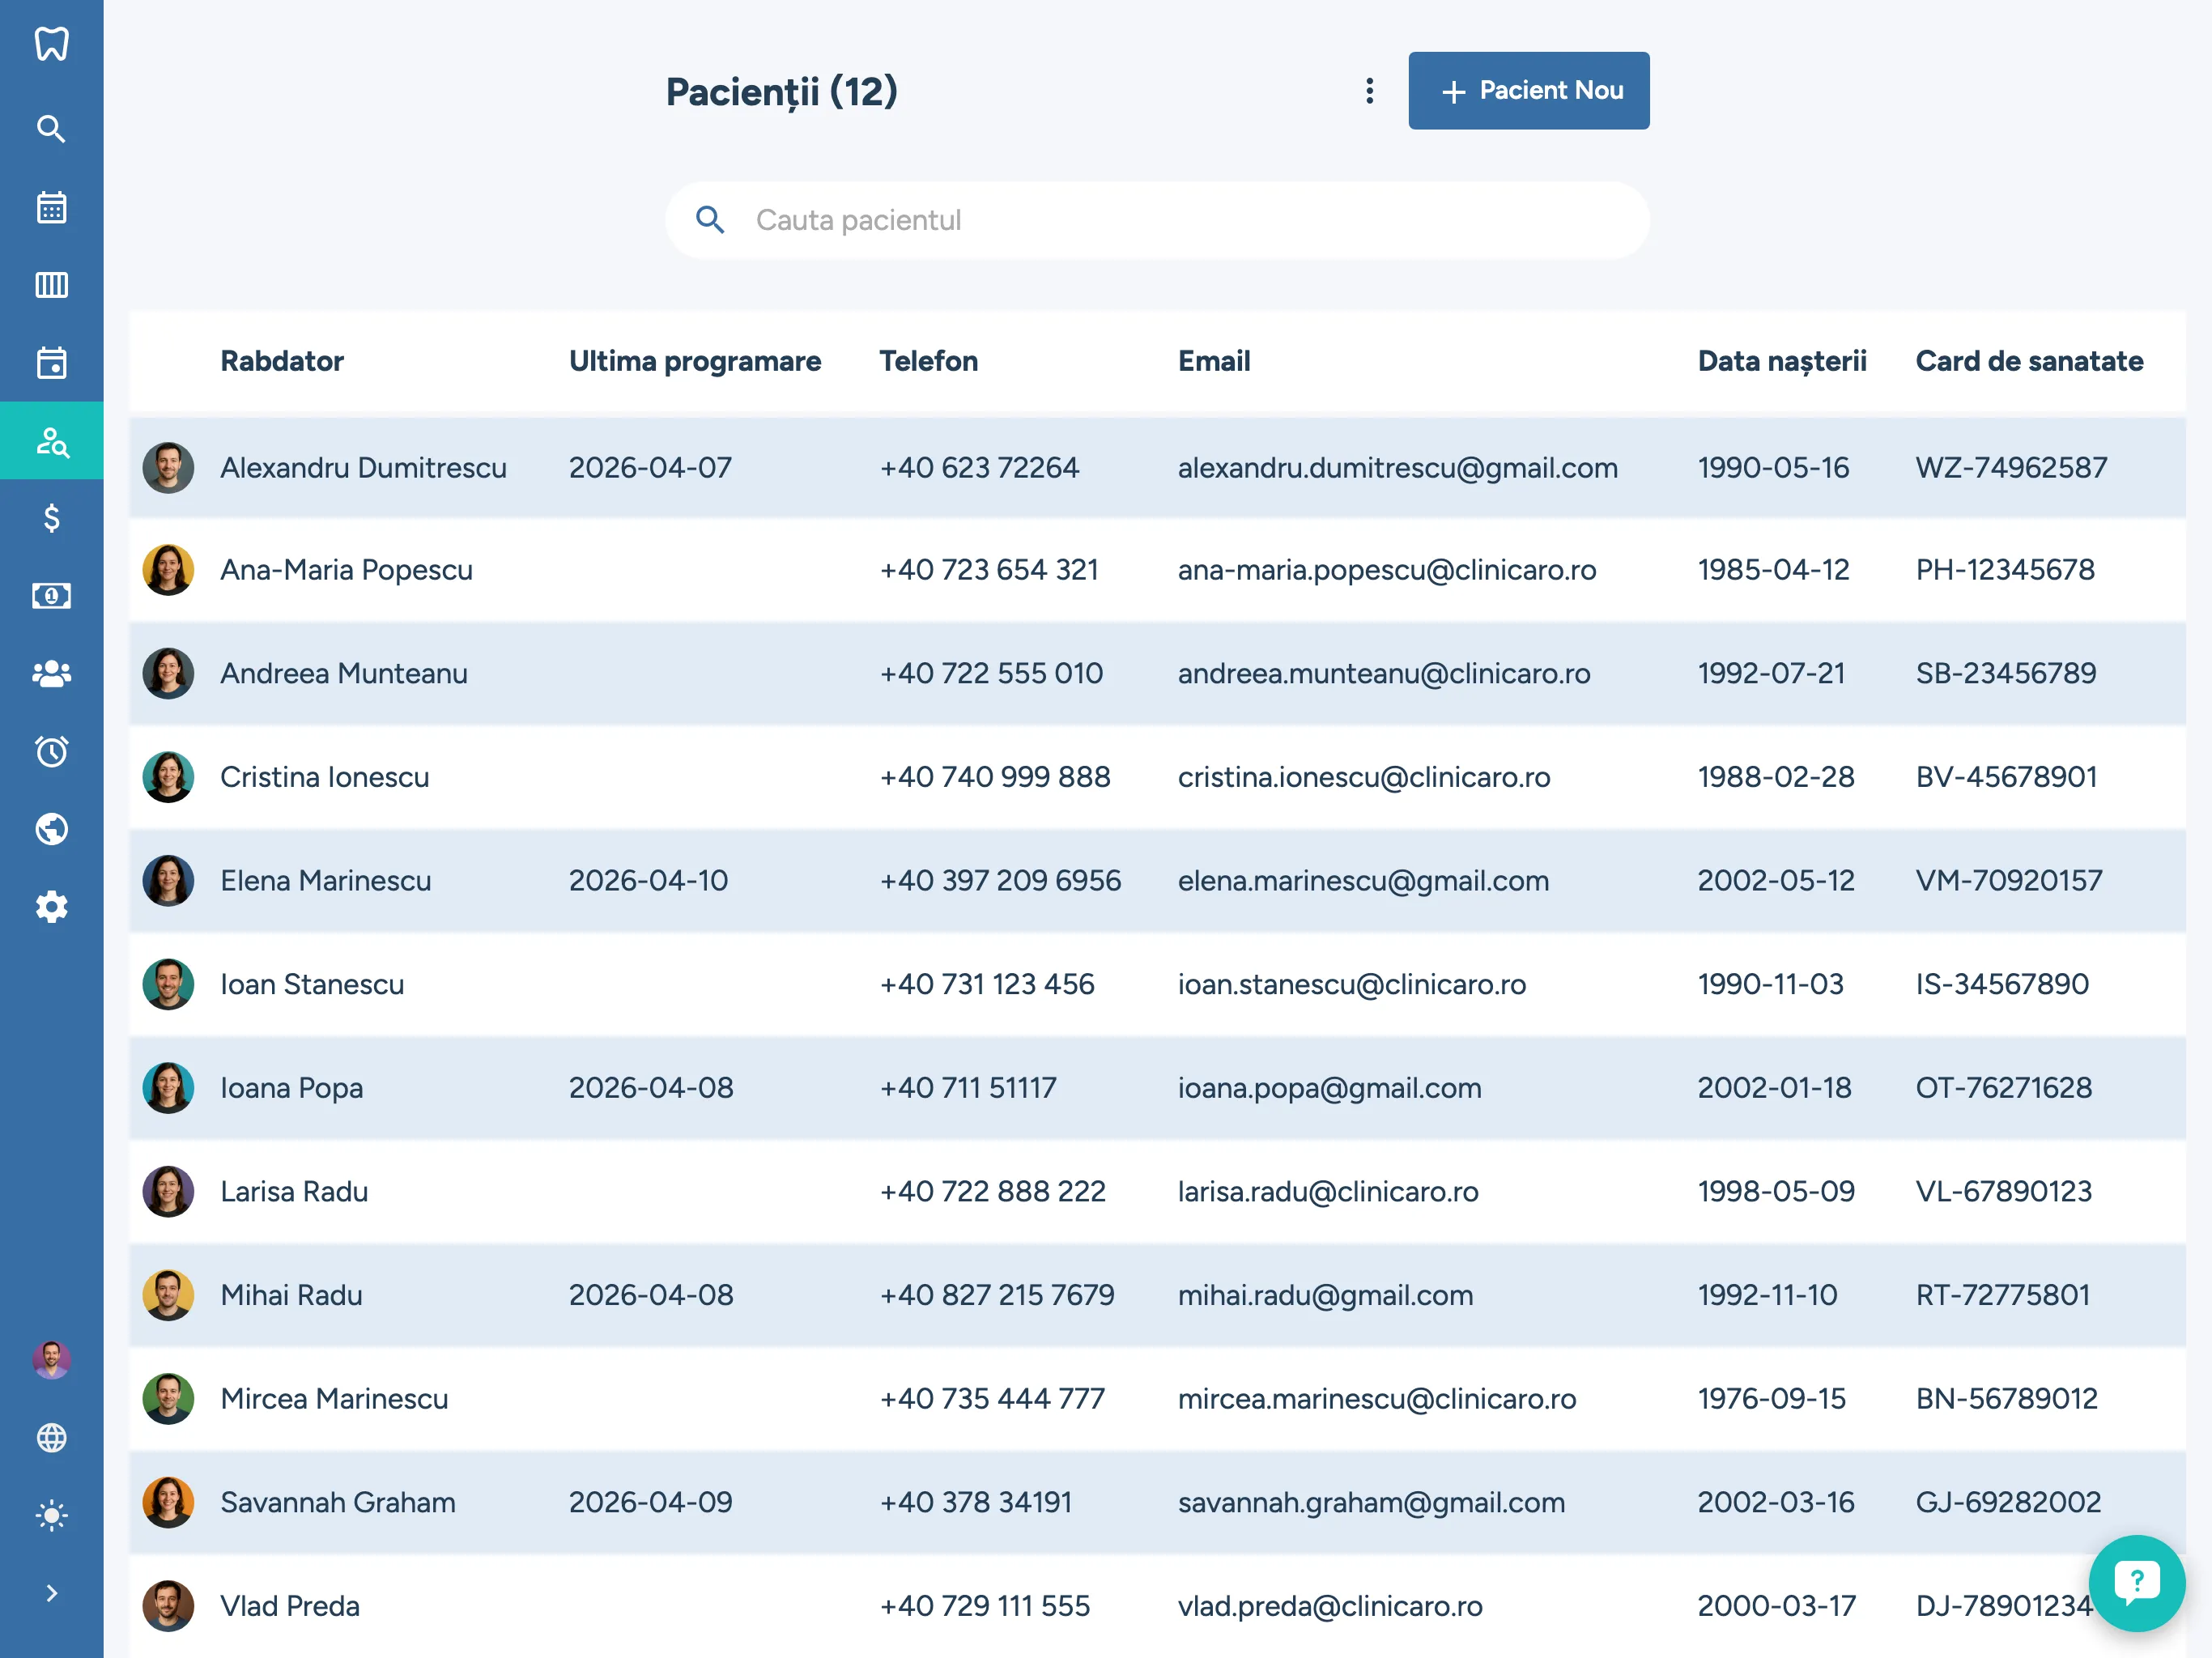Sort by Ultima programare column header

(x=694, y=361)
